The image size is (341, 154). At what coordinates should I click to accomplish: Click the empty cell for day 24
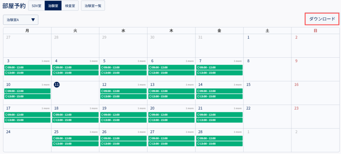pos(27,140)
